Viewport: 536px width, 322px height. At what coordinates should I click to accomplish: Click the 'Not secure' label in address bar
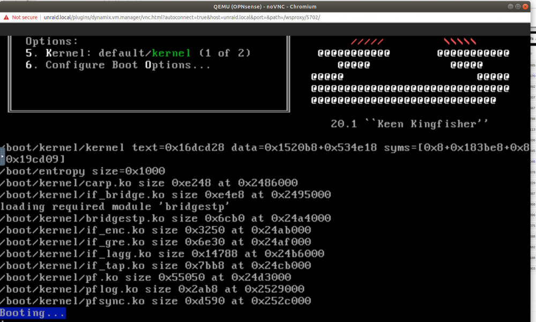(25, 18)
